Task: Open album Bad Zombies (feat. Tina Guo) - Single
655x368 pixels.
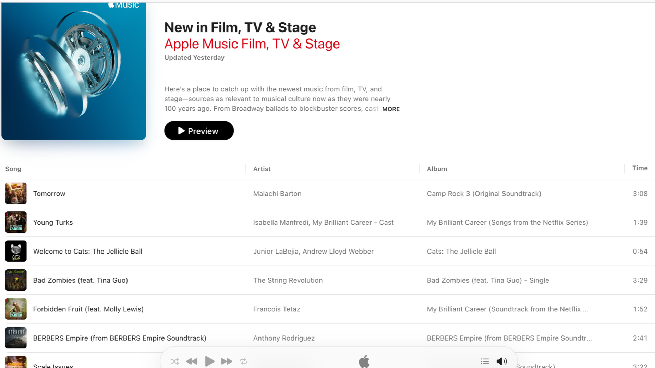Action: [x=488, y=280]
